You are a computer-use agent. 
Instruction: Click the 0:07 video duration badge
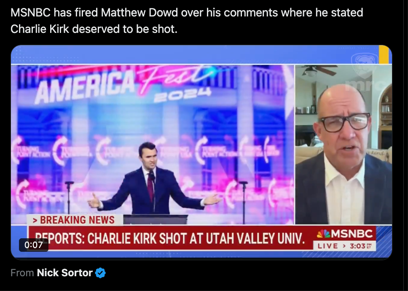tap(34, 245)
